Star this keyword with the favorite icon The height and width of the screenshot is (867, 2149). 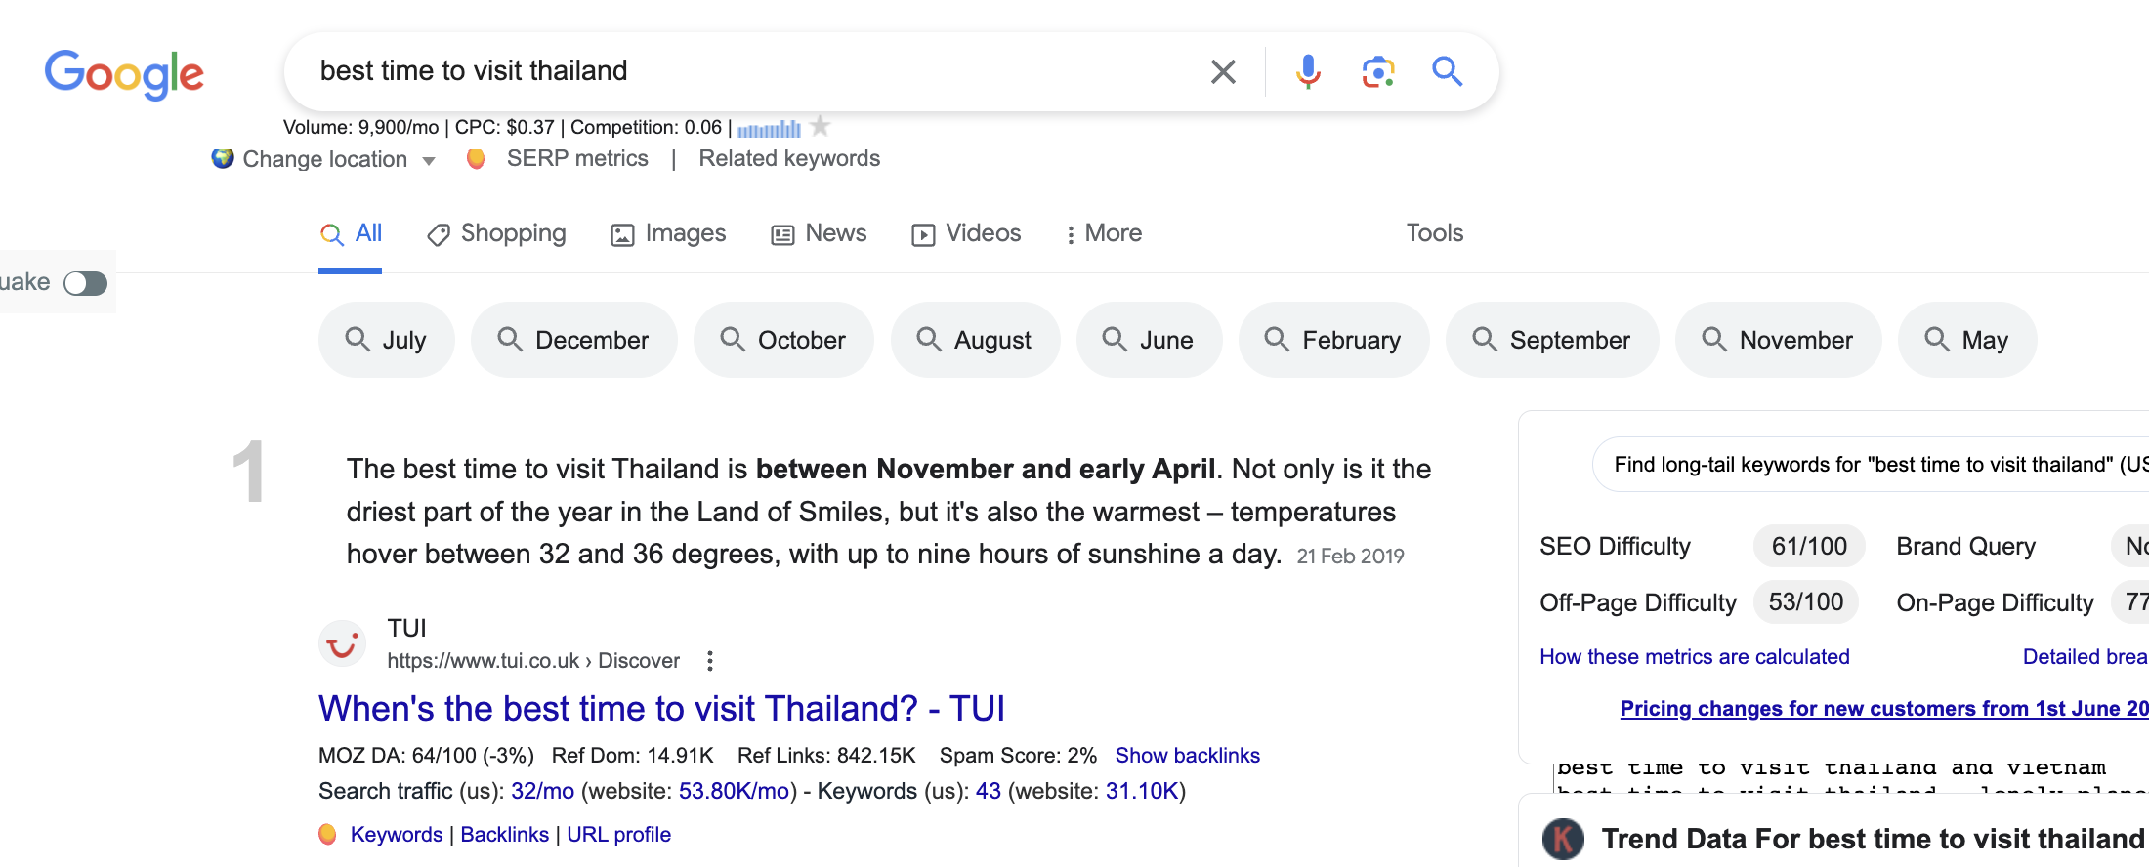click(821, 126)
